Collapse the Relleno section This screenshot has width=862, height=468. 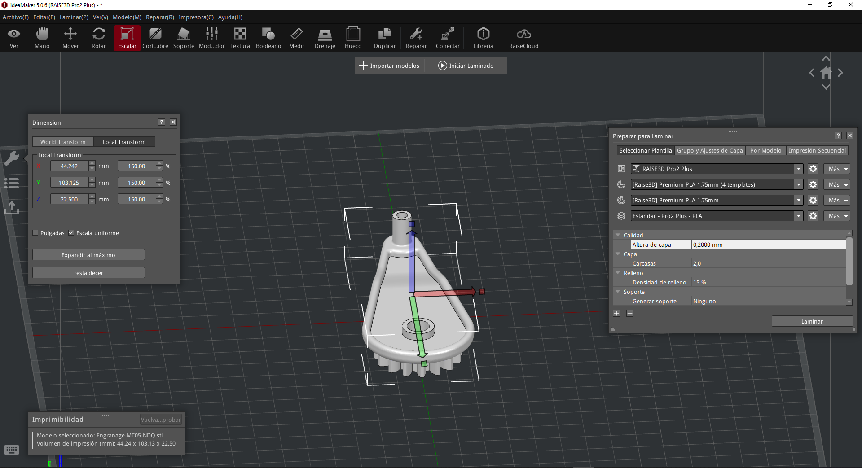618,273
